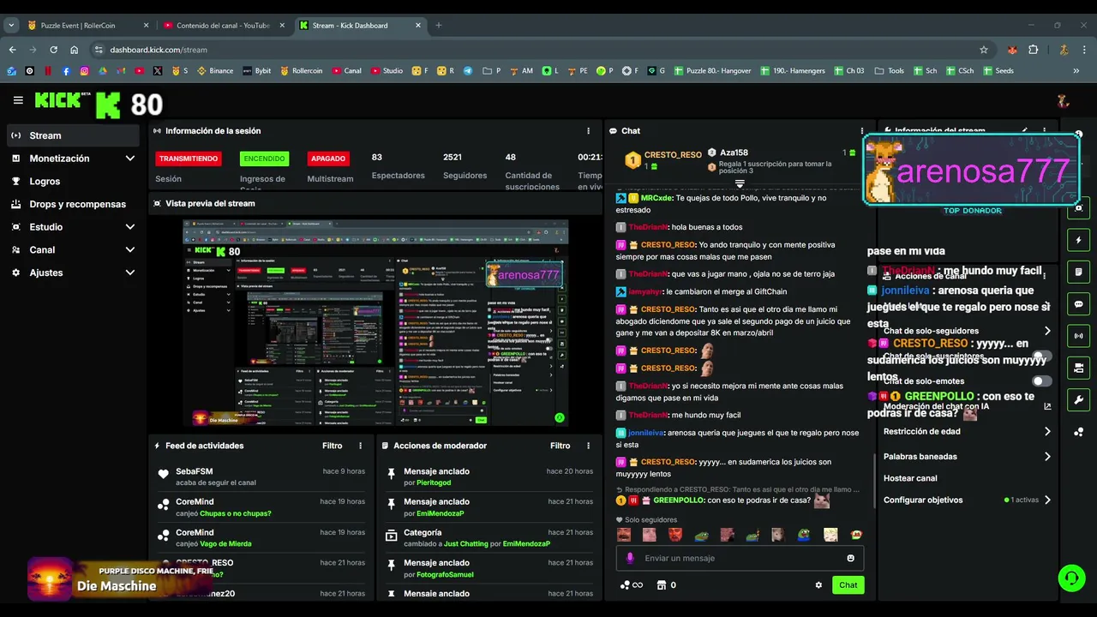Select the first emote in the chat emote row
Image resolution: width=1097 pixels, height=617 pixels.
tap(624, 535)
